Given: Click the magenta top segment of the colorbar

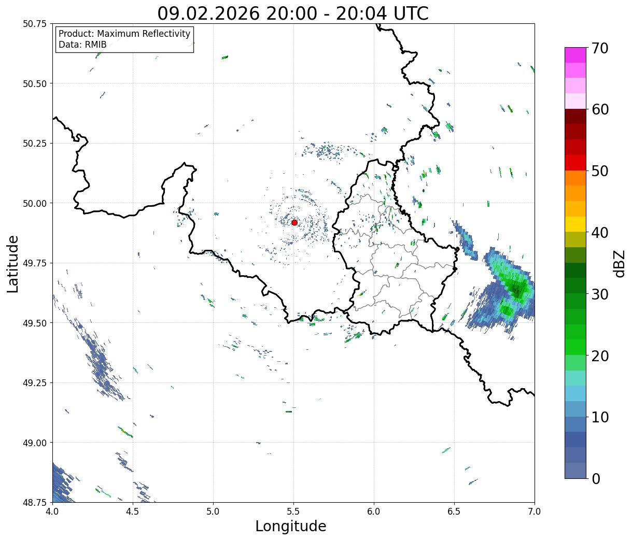Looking at the screenshot, I should 575,55.
